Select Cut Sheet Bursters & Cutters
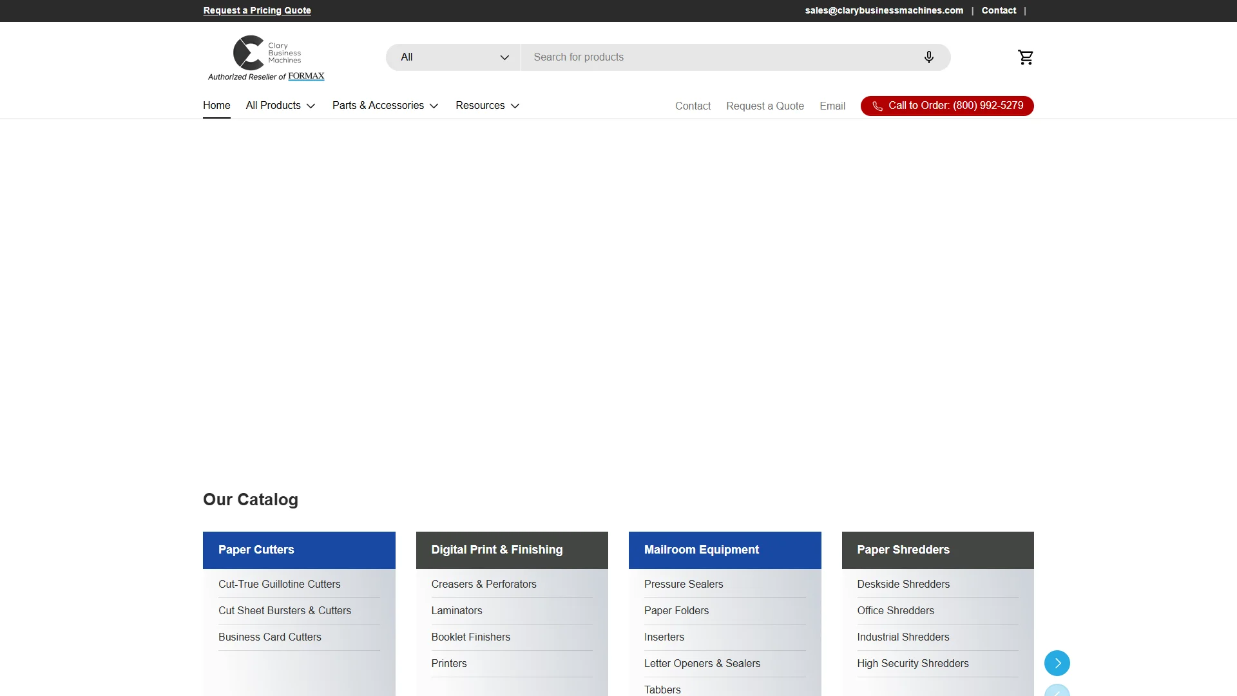 pyautogui.click(x=285, y=610)
